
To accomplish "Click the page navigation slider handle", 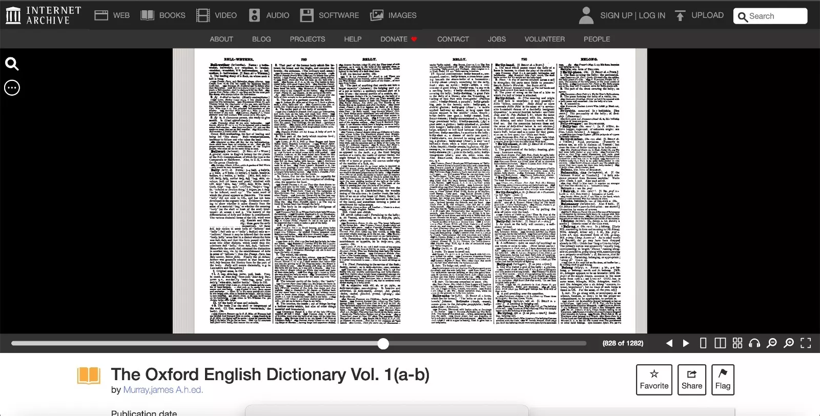I will click(383, 344).
